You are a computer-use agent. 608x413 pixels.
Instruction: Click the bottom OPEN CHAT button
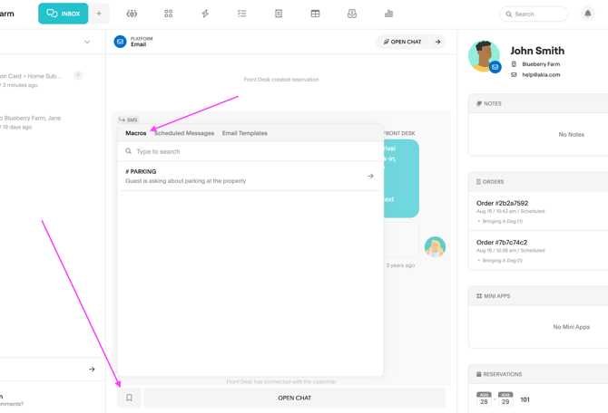(294, 398)
